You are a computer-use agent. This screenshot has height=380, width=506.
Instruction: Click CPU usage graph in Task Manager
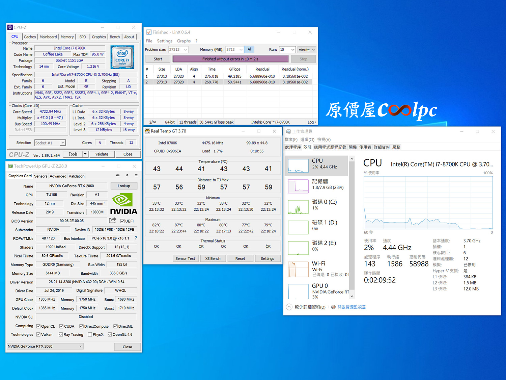pos(428,203)
